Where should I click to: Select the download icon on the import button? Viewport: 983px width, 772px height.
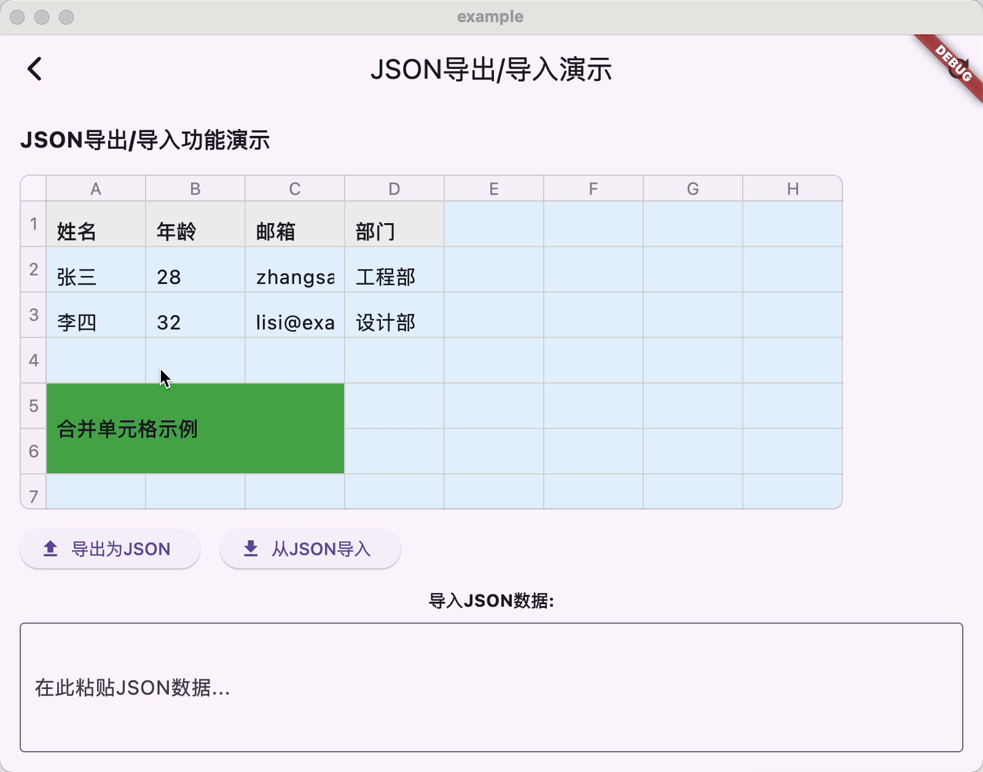point(251,548)
